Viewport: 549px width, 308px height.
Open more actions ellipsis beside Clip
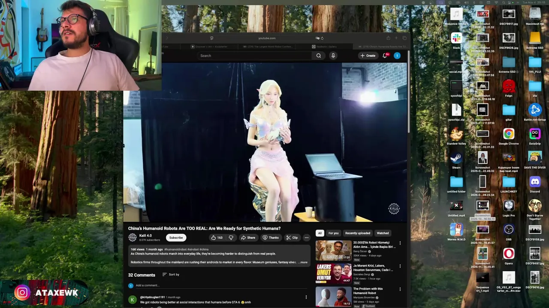[x=306, y=237]
